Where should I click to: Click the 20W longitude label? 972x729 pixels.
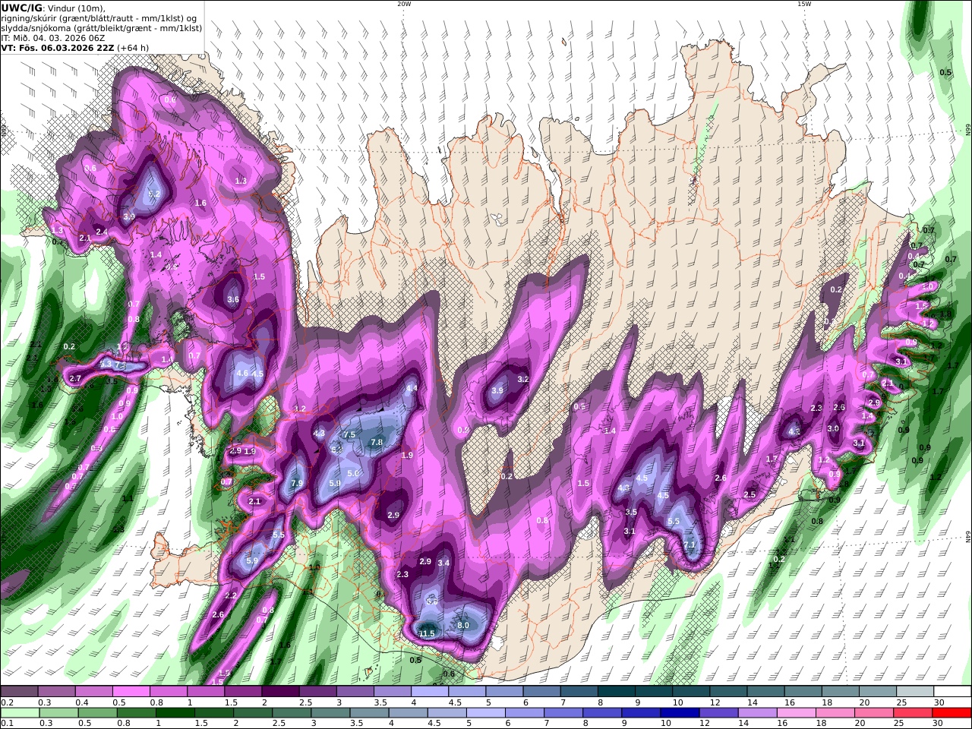(404, 4)
